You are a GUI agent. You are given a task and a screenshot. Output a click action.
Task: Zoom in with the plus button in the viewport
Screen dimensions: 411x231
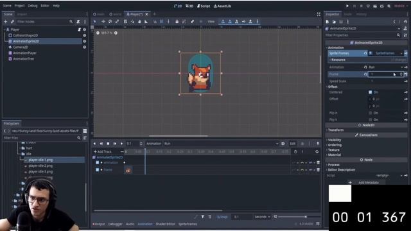pos(116,33)
